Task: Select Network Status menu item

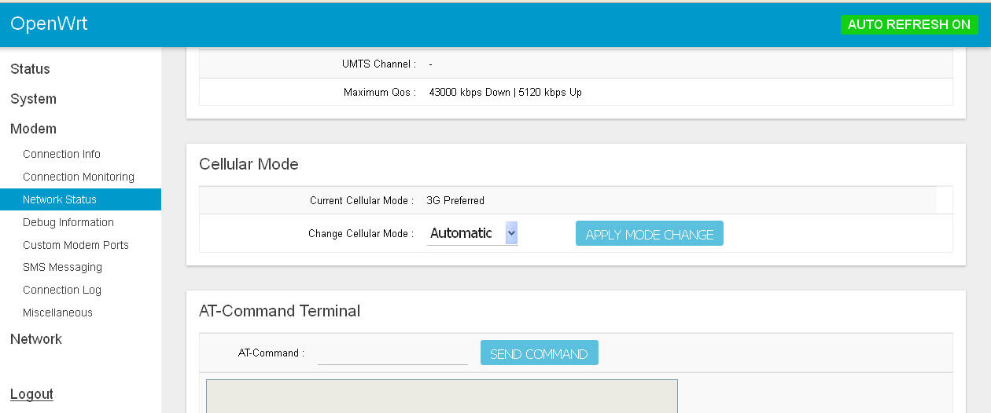Action: (x=60, y=199)
